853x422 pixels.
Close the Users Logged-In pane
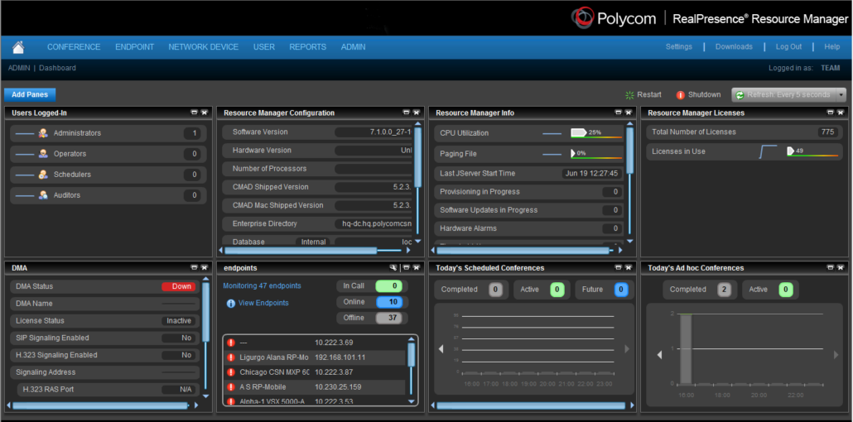point(204,113)
